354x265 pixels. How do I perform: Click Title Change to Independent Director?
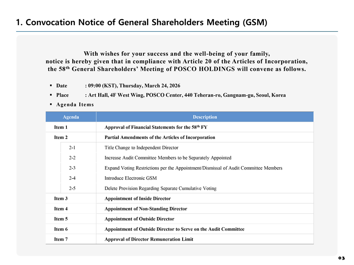pyautogui.click(x=141, y=148)
